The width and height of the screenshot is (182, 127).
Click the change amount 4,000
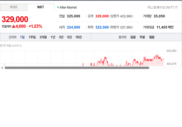21,26
